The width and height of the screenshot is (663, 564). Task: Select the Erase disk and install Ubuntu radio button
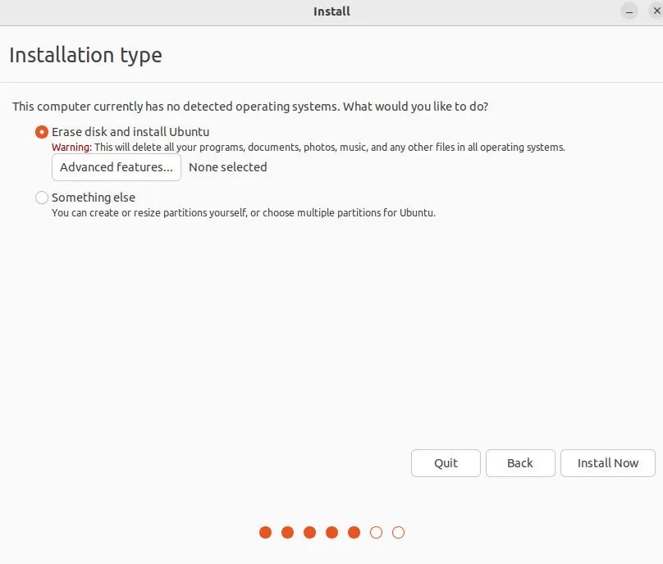coord(42,132)
